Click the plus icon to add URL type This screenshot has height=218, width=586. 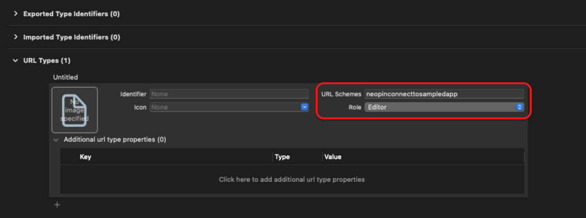(x=57, y=205)
